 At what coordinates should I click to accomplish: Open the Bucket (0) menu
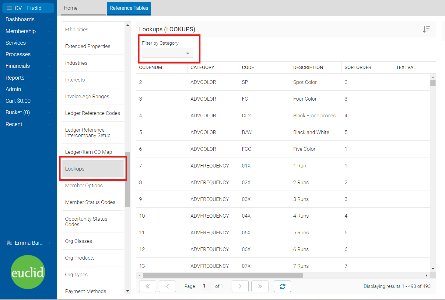[28, 112]
